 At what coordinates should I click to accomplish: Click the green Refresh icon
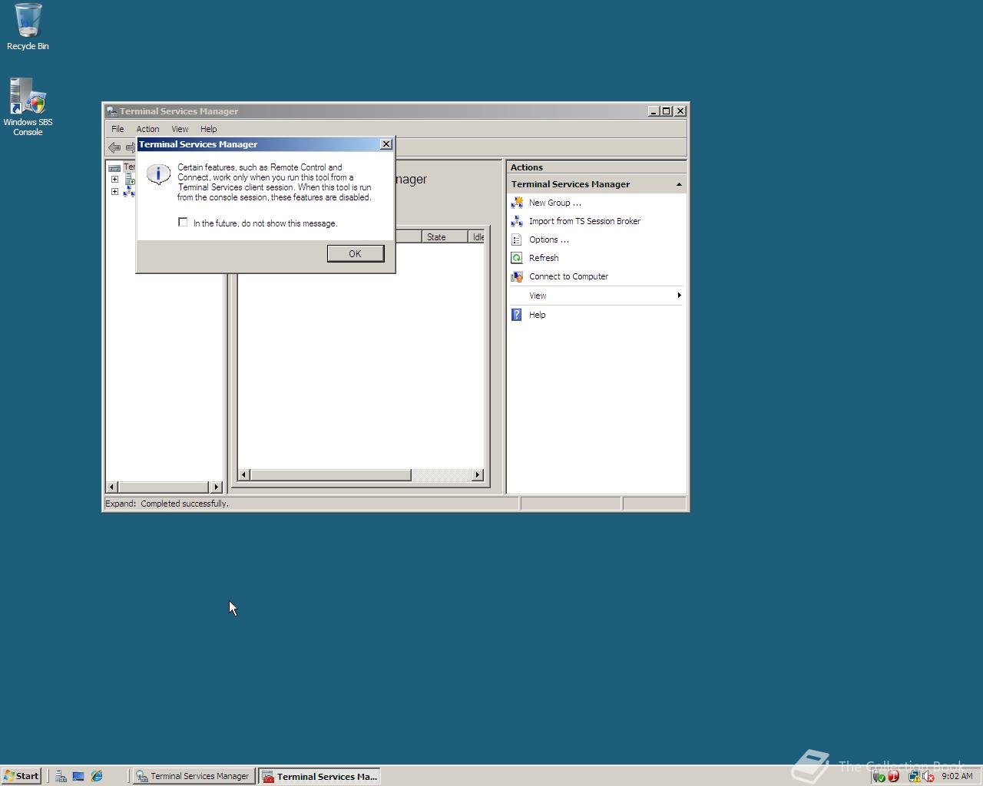[x=517, y=258]
